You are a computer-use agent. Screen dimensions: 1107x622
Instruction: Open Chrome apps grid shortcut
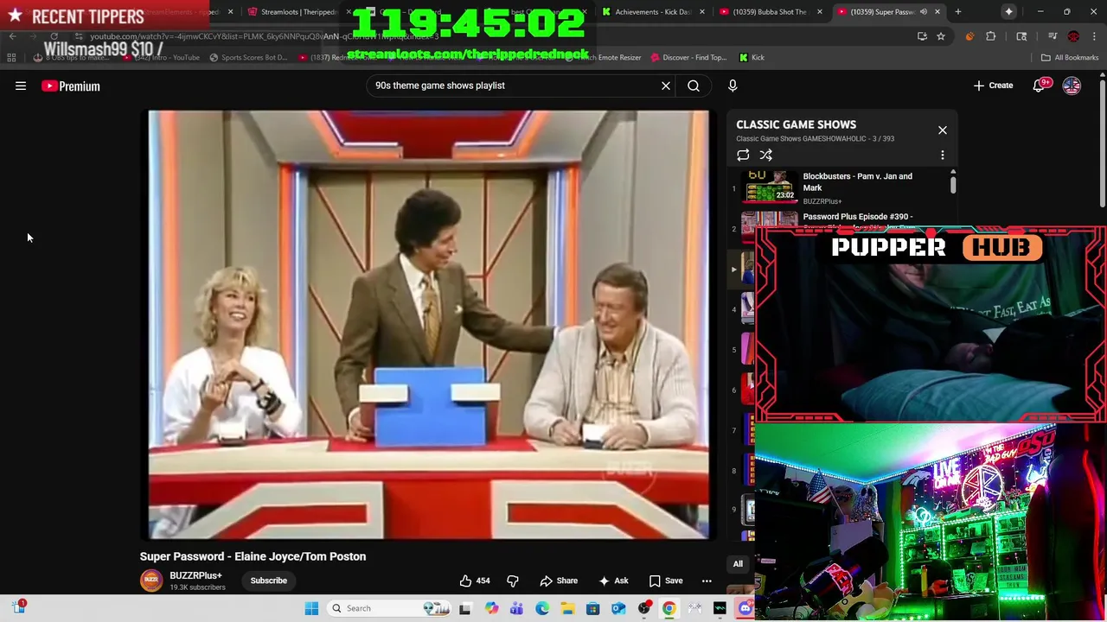tap(11, 58)
